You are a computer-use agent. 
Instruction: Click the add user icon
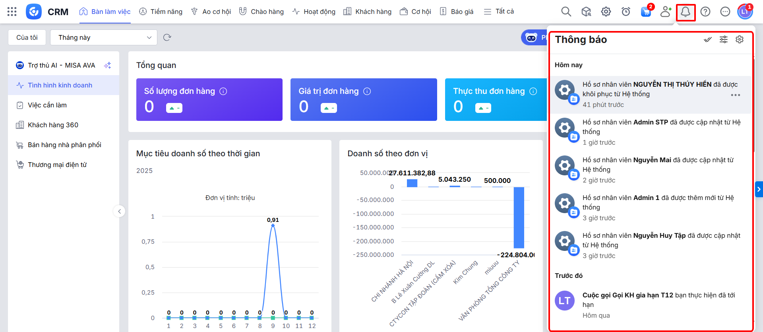click(666, 12)
